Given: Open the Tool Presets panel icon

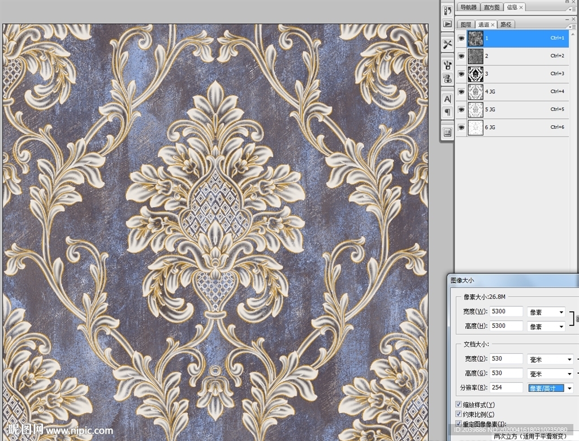Looking at the screenshot, I should (448, 44).
